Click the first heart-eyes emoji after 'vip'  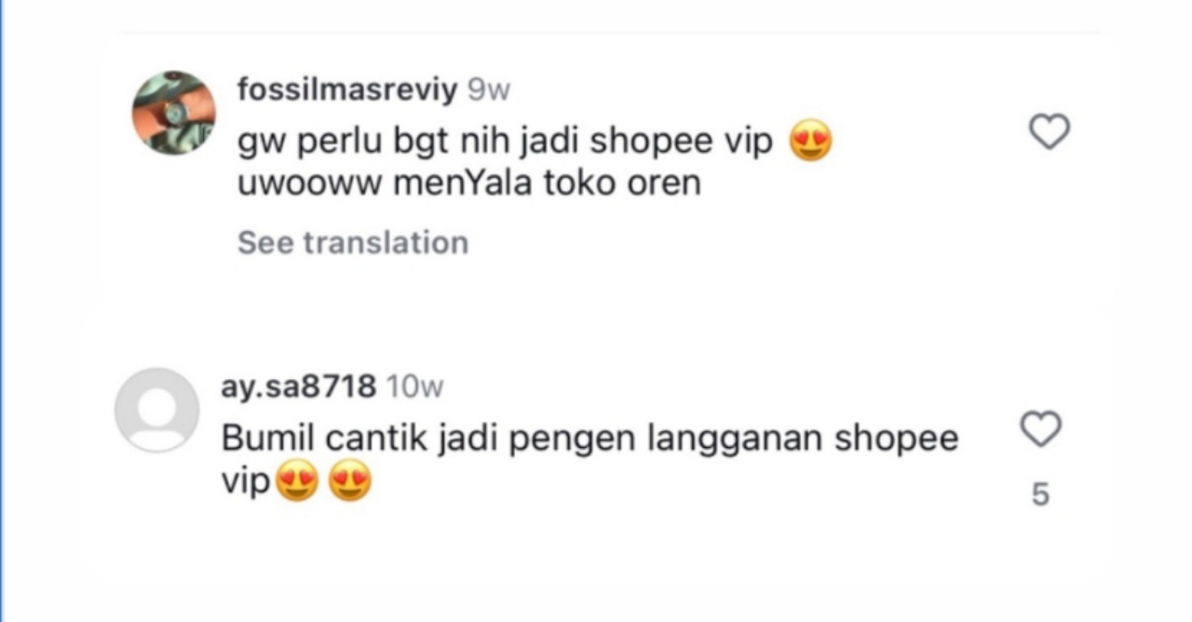[x=297, y=482]
